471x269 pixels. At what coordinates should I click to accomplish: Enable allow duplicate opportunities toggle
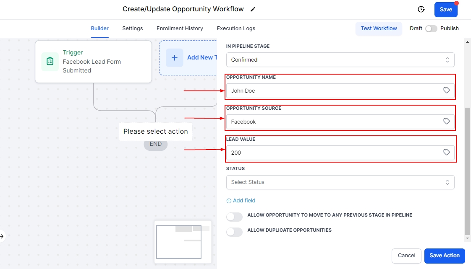(x=234, y=232)
